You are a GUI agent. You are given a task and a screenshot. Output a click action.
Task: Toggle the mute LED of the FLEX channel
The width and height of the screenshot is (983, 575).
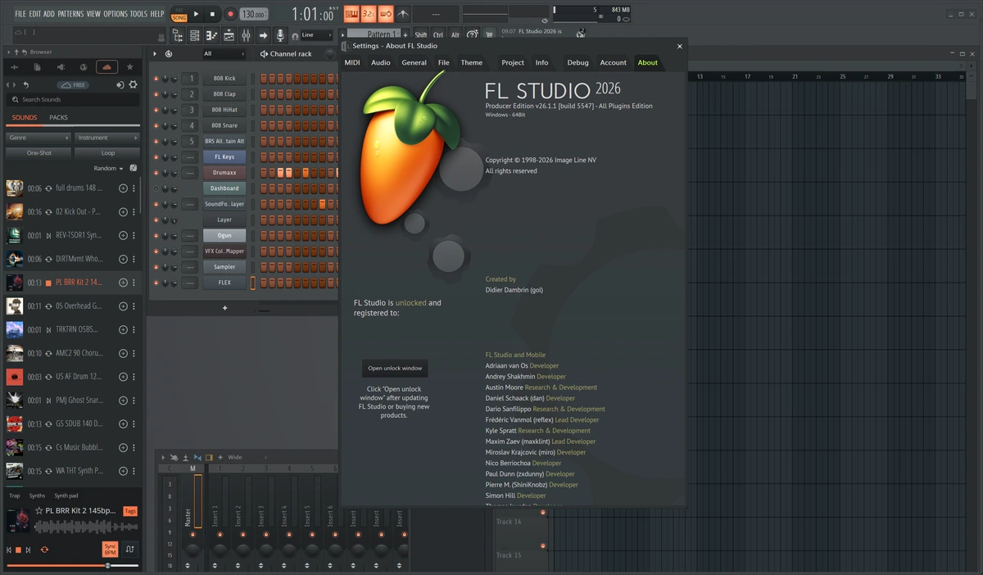click(156, 283)
